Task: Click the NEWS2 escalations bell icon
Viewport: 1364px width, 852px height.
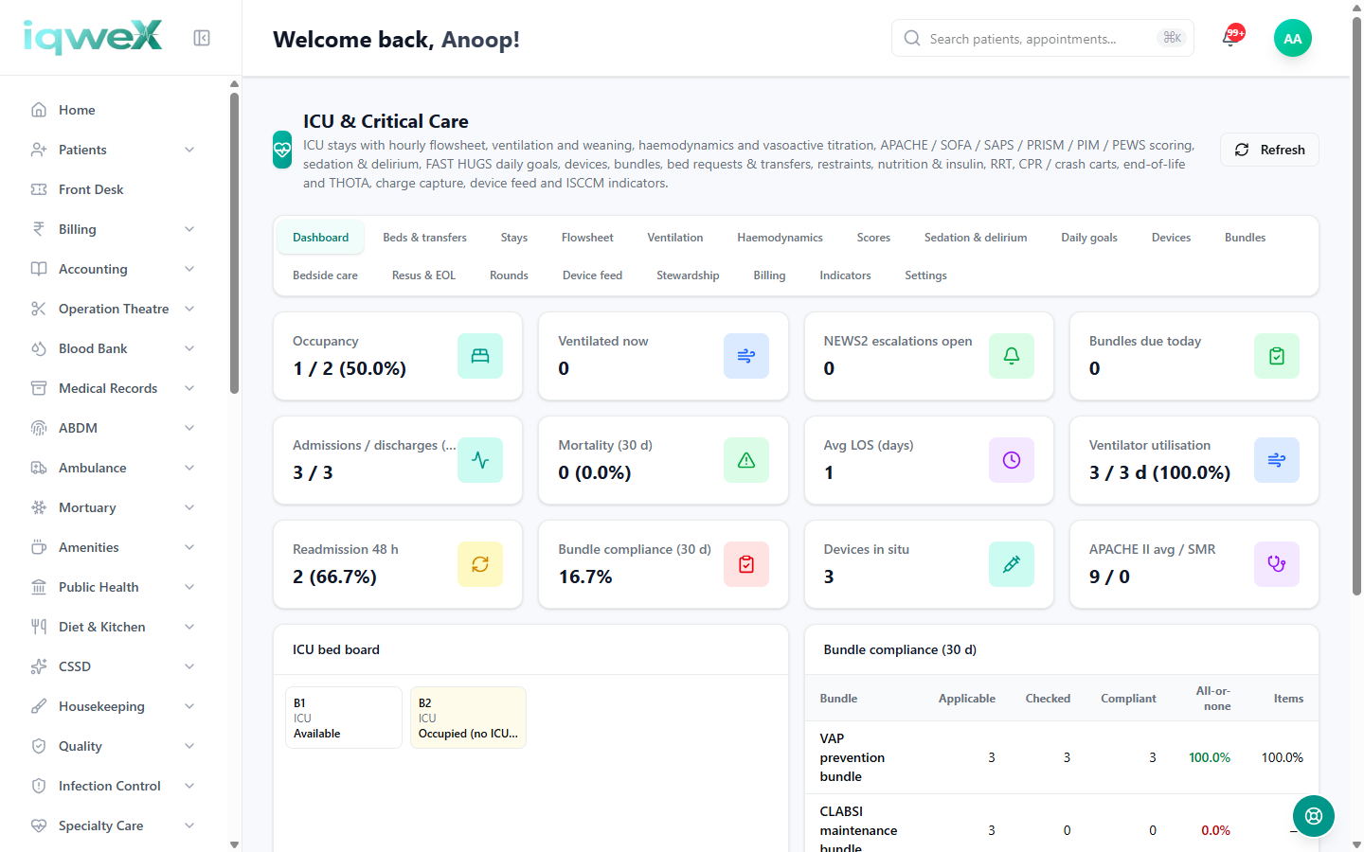Action: pos(1012,356)
